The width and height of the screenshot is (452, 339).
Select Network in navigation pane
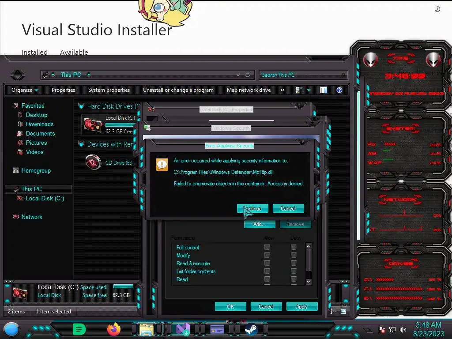pos(32,216)
